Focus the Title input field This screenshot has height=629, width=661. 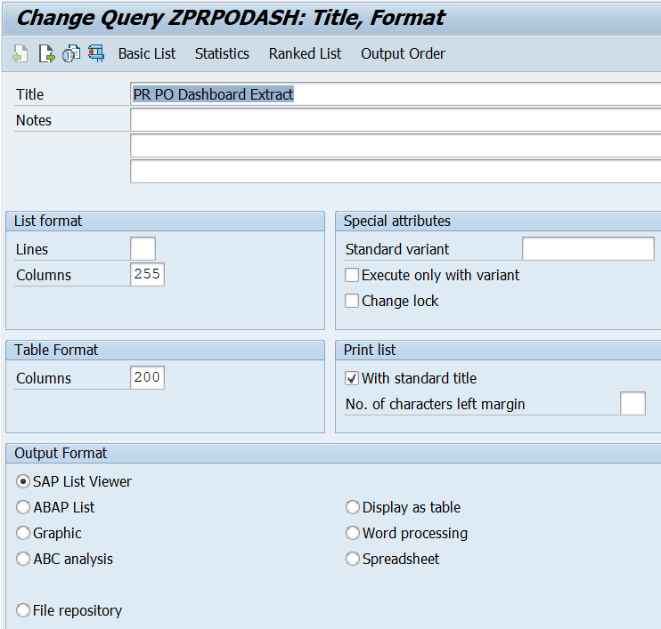[396, 94]
